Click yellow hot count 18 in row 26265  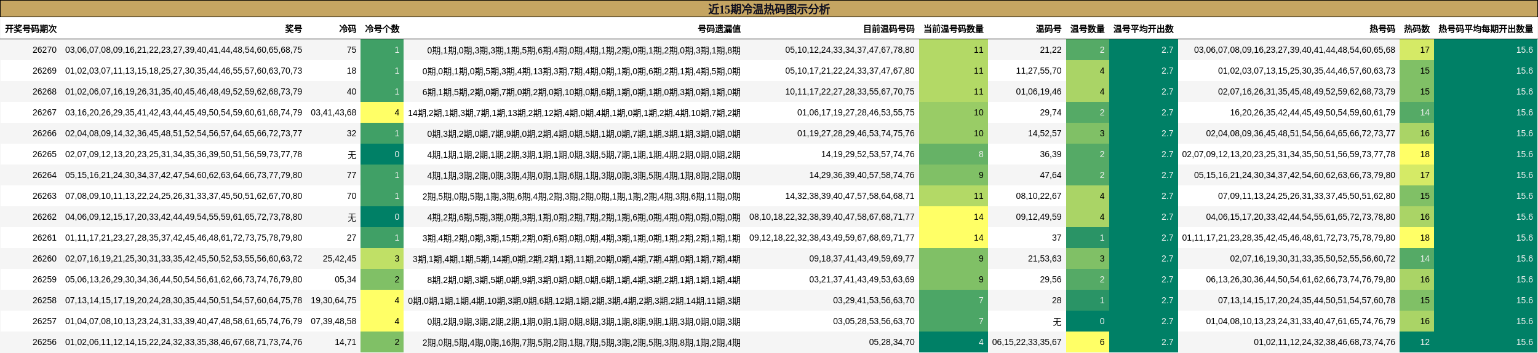[x=1417, y=154]
